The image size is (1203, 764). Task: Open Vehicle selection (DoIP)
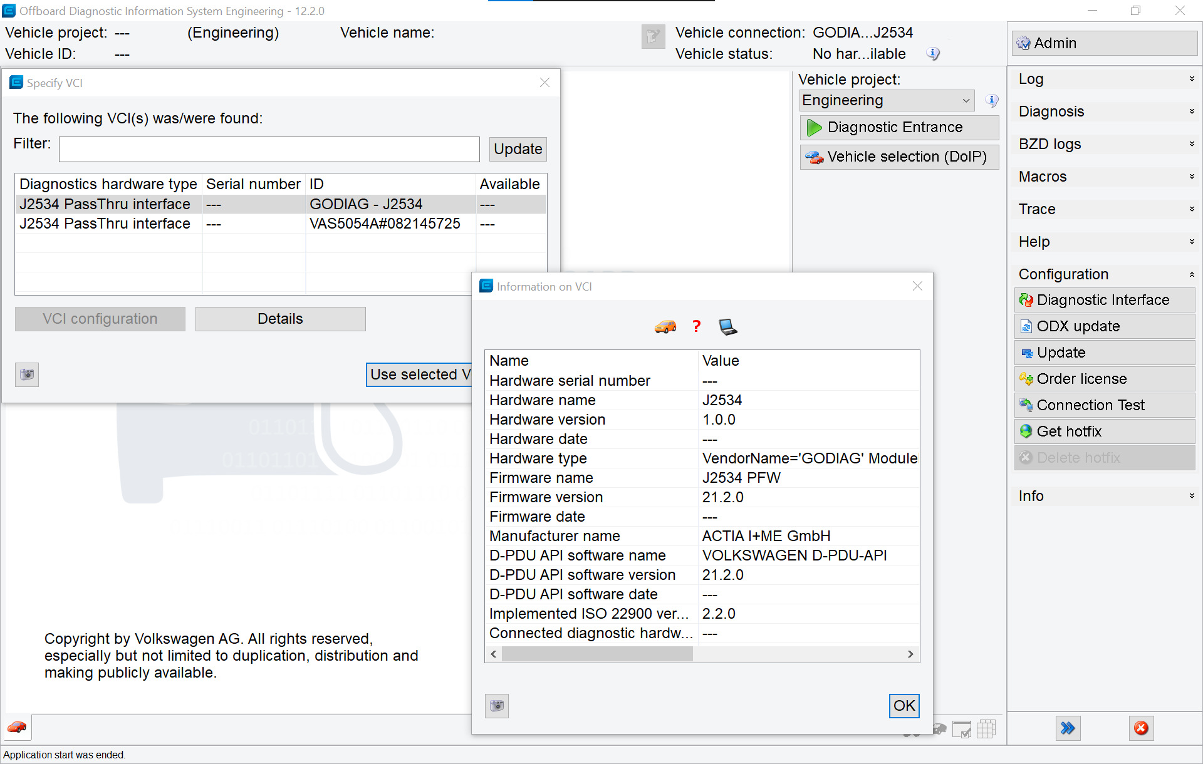point(899,157)
